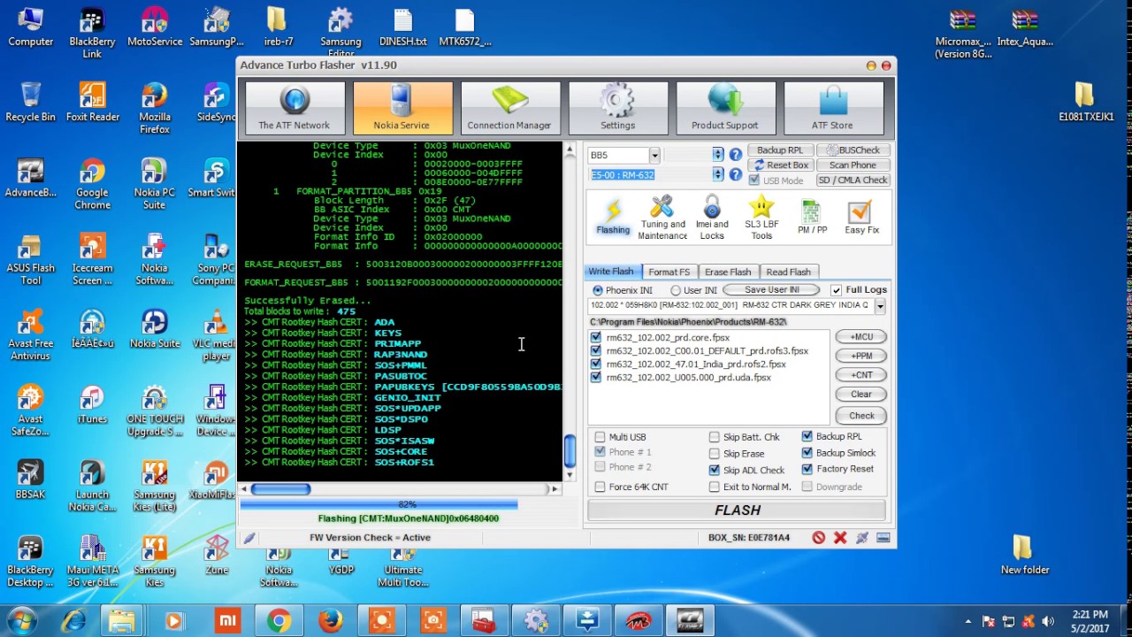
Task: Click the horizontal scrollbar thumb of the log
Action: coord(281,489)
